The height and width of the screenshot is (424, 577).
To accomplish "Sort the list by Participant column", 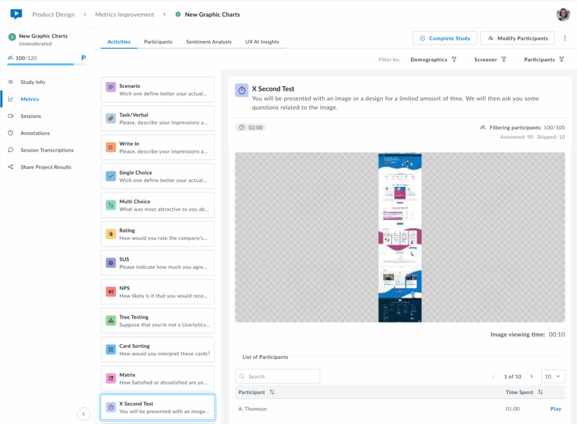I will 272,392.
